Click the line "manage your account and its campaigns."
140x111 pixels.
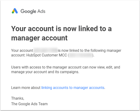point(45,72)
